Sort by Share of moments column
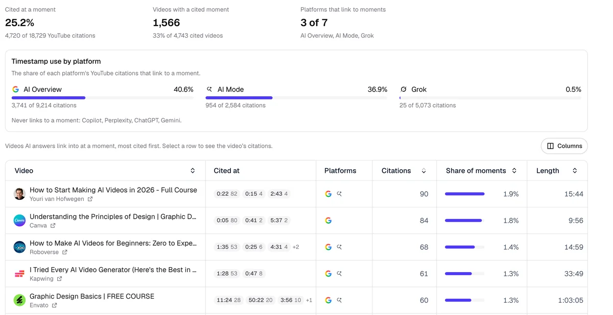The height and width of the screenshot is (315, 613). (x=514, y=171)
